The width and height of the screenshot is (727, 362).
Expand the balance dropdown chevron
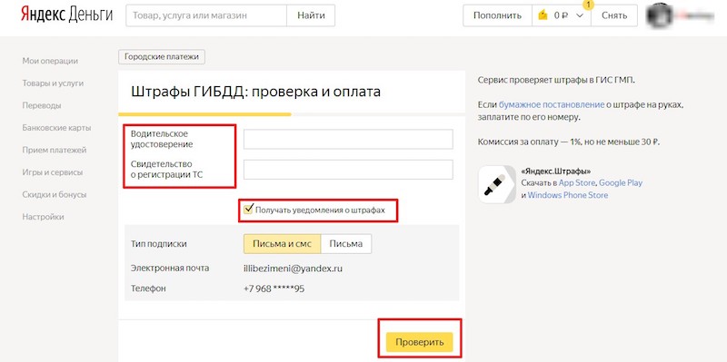(x=580, y=15)
